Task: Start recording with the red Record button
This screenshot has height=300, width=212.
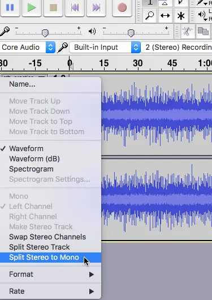Action: pyautogui.click(x=122, y=8)
